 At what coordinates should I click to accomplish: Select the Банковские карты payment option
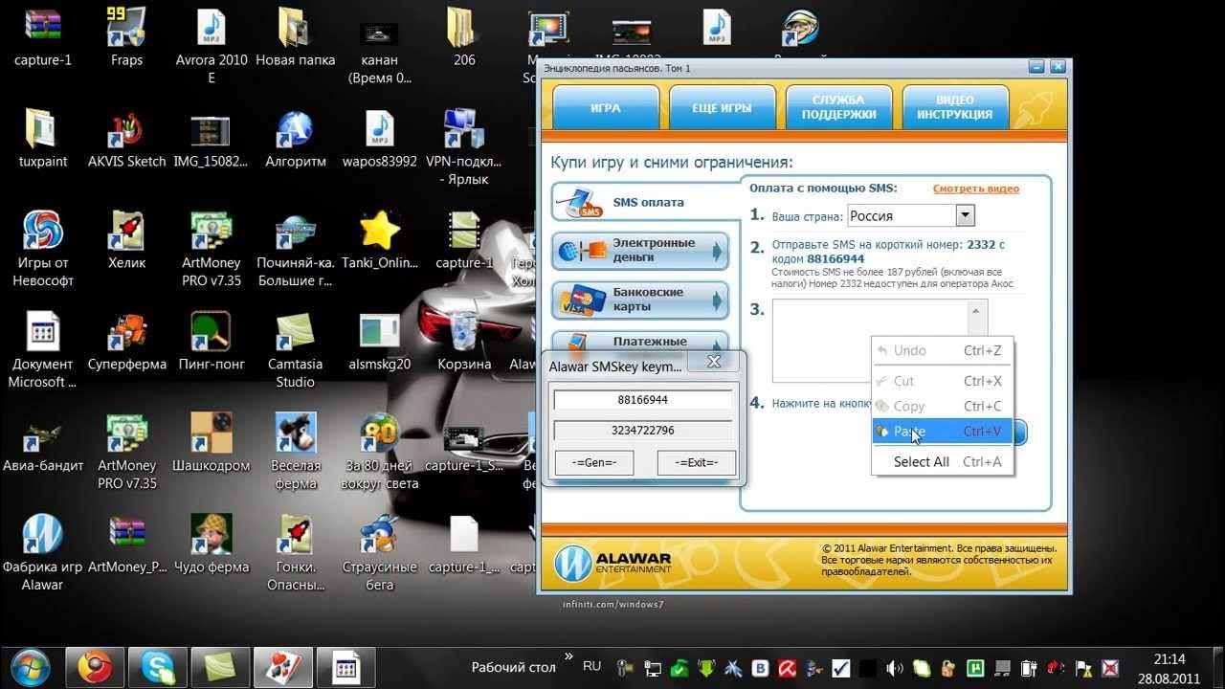click(x=639, y=300)
